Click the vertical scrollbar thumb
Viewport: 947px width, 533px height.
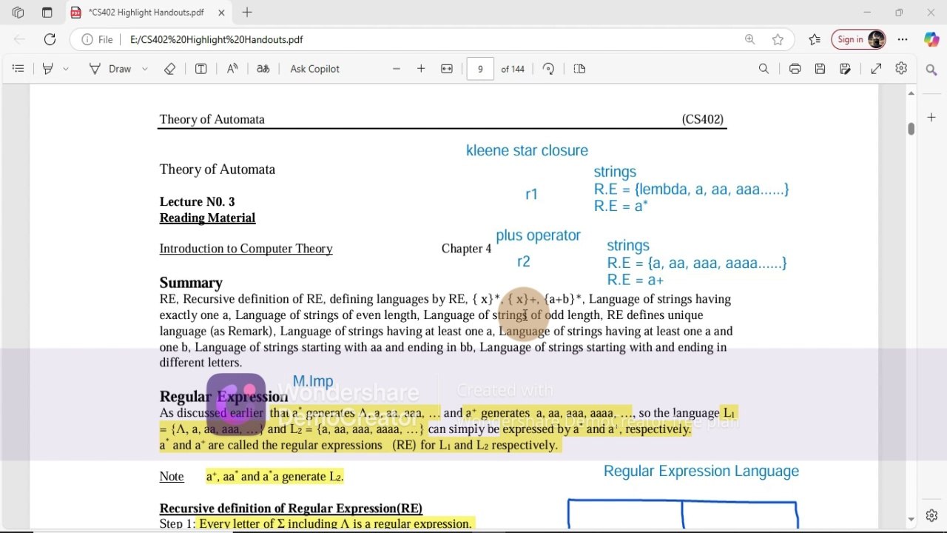911,128
